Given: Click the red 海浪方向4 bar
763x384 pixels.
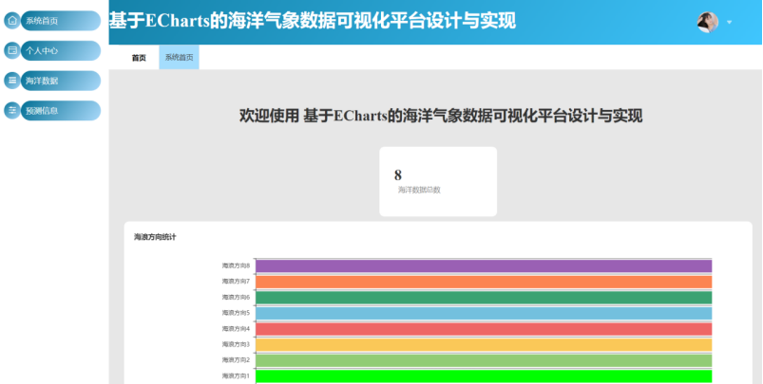Looking at the screenshot, I should pyautogui.click(x=484, y=329).
